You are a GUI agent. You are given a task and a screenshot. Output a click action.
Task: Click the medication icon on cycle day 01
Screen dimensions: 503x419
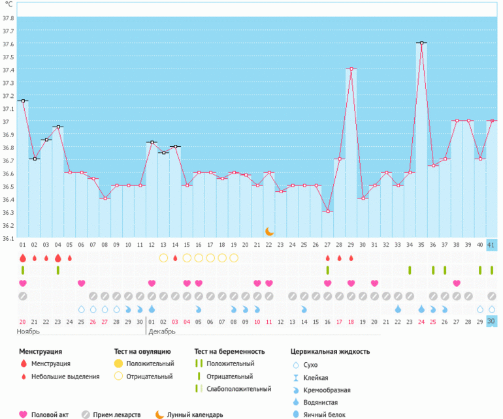tap(23, 296)
